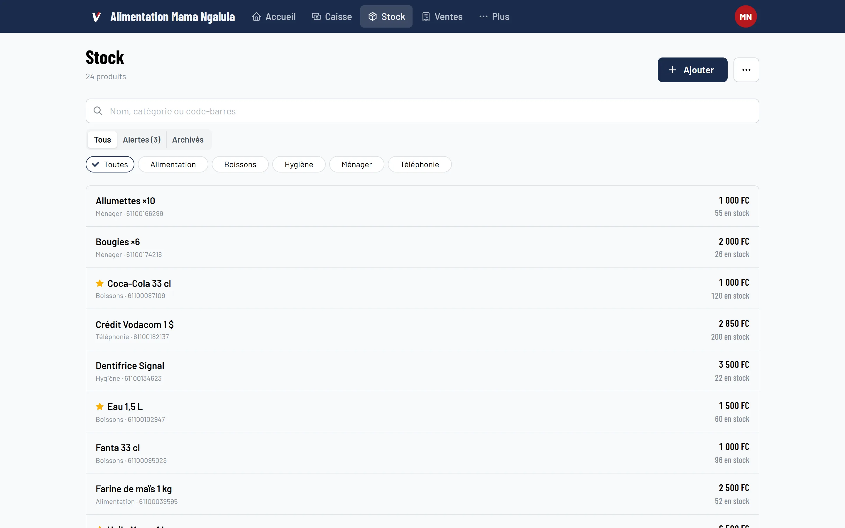Click the receipt icon beside Ventes
This screenshot has height=528, width=845.
click(x=426, y=16)
